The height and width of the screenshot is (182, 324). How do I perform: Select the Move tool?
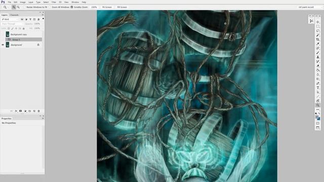tap(317, 22)
